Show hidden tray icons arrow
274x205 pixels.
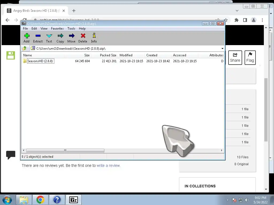tap(227, 200)
